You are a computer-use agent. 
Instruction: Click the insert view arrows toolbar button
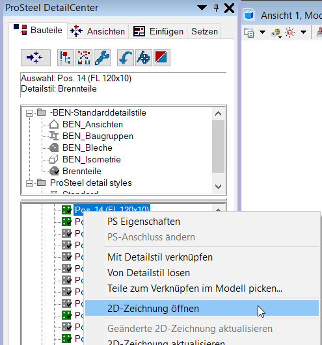(36, 58)
